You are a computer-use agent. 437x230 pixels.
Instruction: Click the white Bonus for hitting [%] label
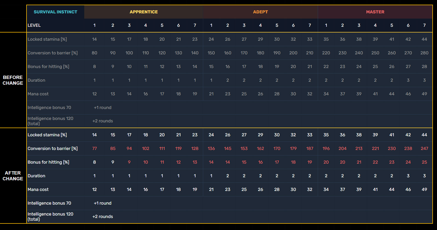48,162
